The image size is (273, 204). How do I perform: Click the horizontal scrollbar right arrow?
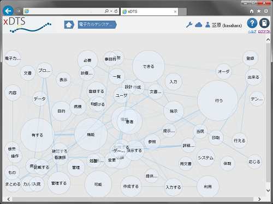(x=259, y=199)
